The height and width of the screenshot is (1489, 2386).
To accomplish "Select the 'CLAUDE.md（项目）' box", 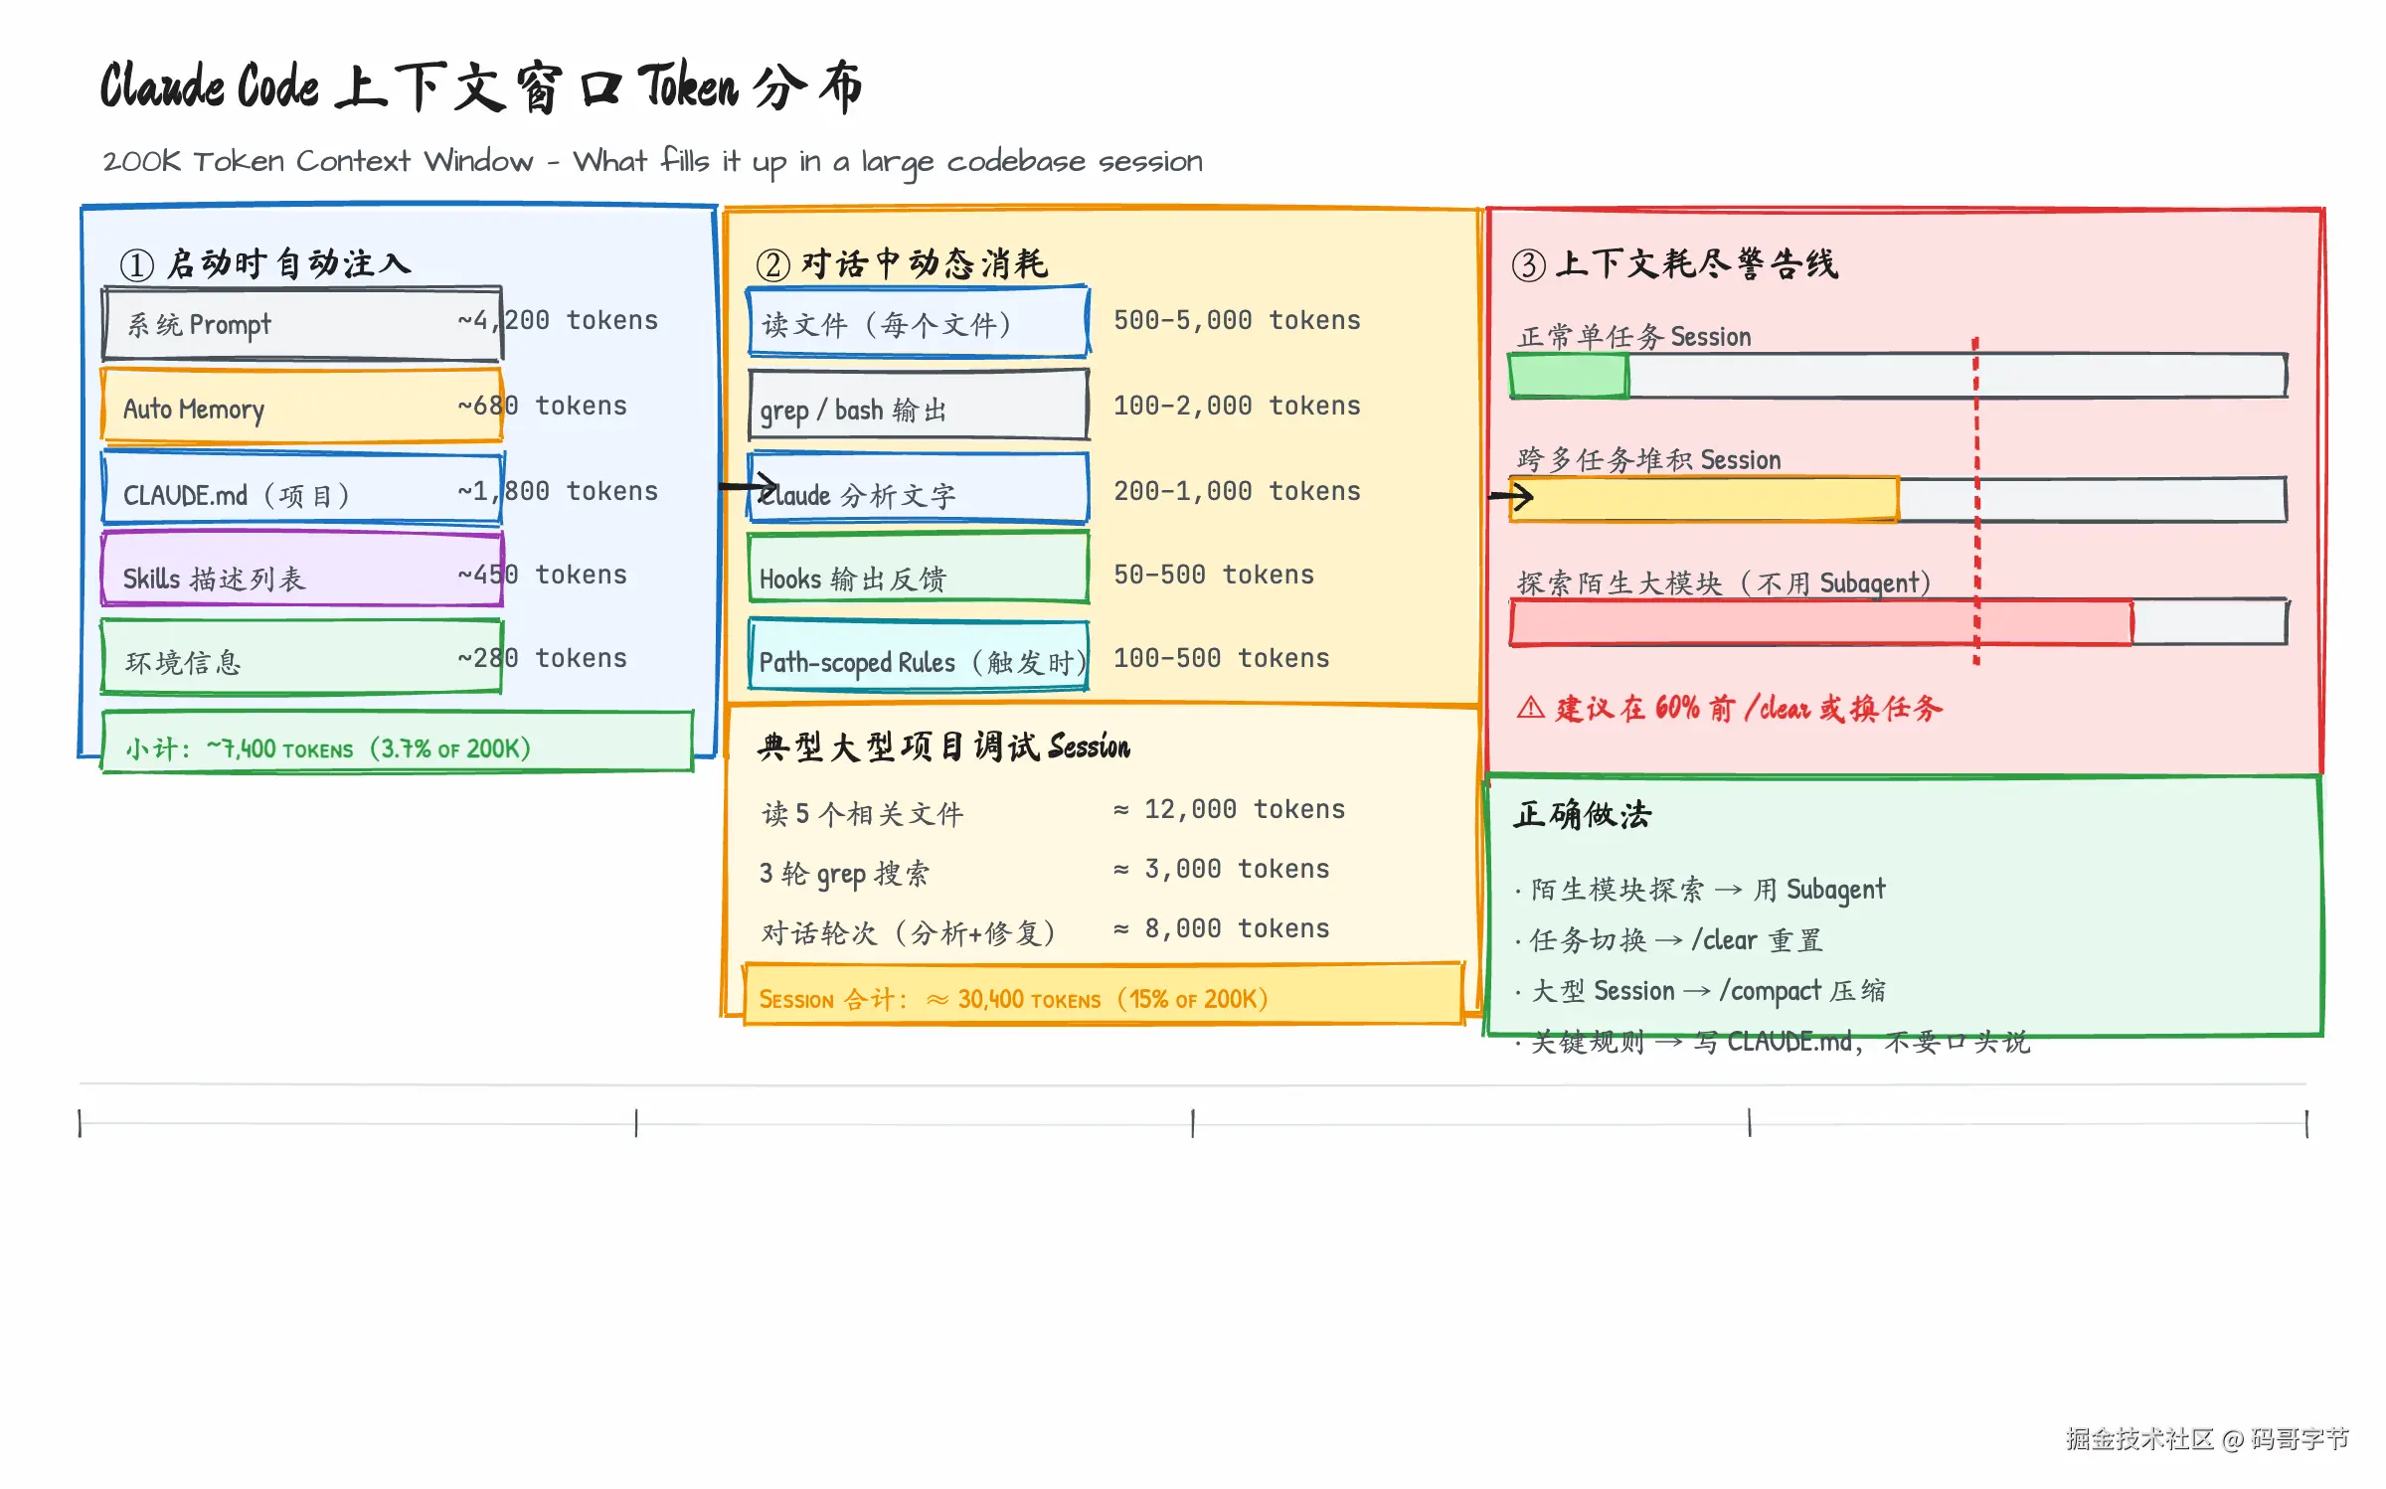I will (303, 489).
